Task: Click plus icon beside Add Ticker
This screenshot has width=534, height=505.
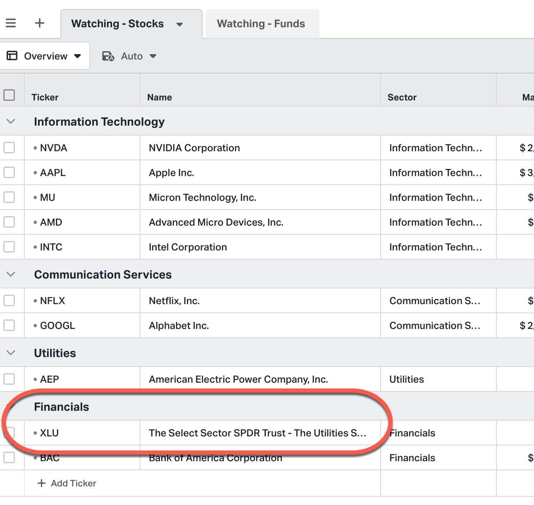Action: pos(41,483)
